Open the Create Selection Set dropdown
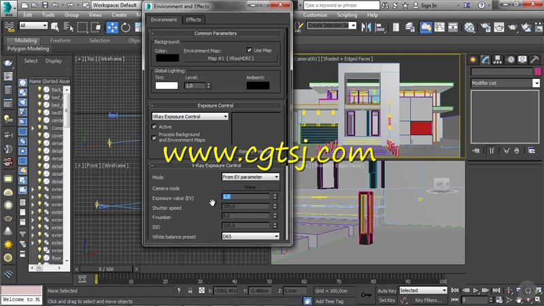The width and height of the screenshot is (544, 306). 331,25
